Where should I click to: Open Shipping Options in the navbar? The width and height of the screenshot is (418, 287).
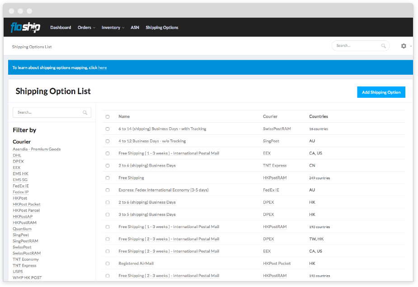(162, 28)
